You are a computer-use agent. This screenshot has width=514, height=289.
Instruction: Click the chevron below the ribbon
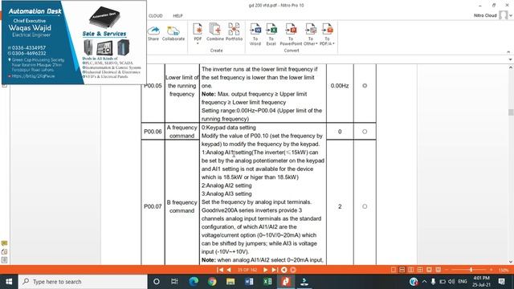511,59
